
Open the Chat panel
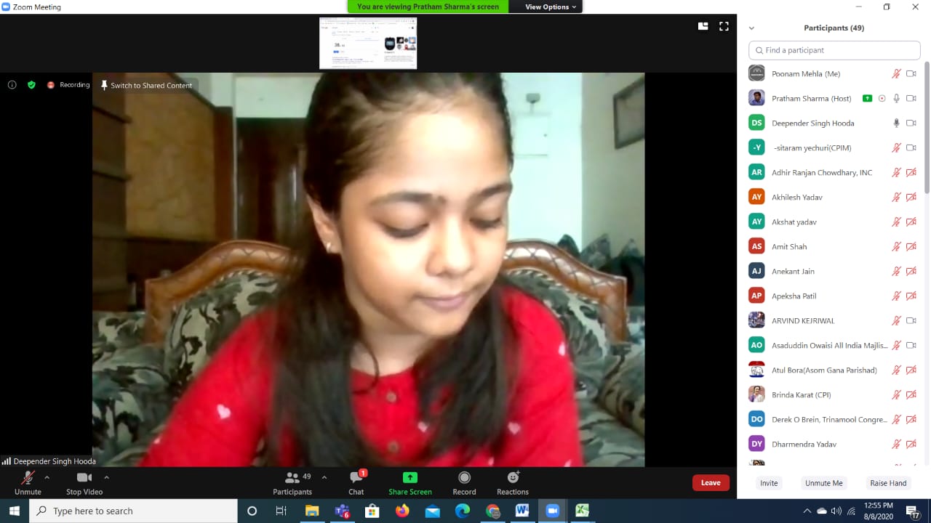click(x=356, y=479)
